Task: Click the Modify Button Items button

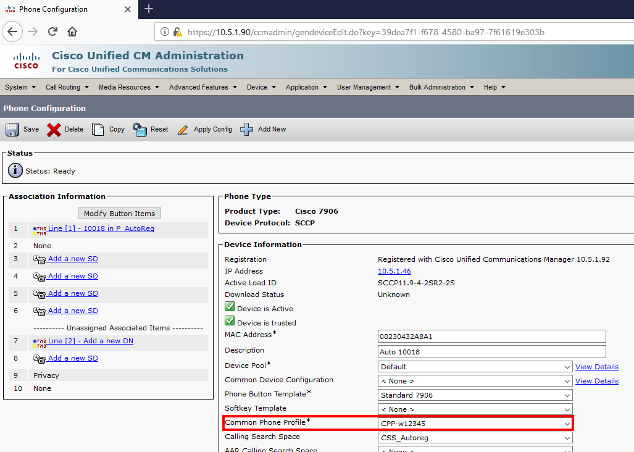Action: click(119, 214)
